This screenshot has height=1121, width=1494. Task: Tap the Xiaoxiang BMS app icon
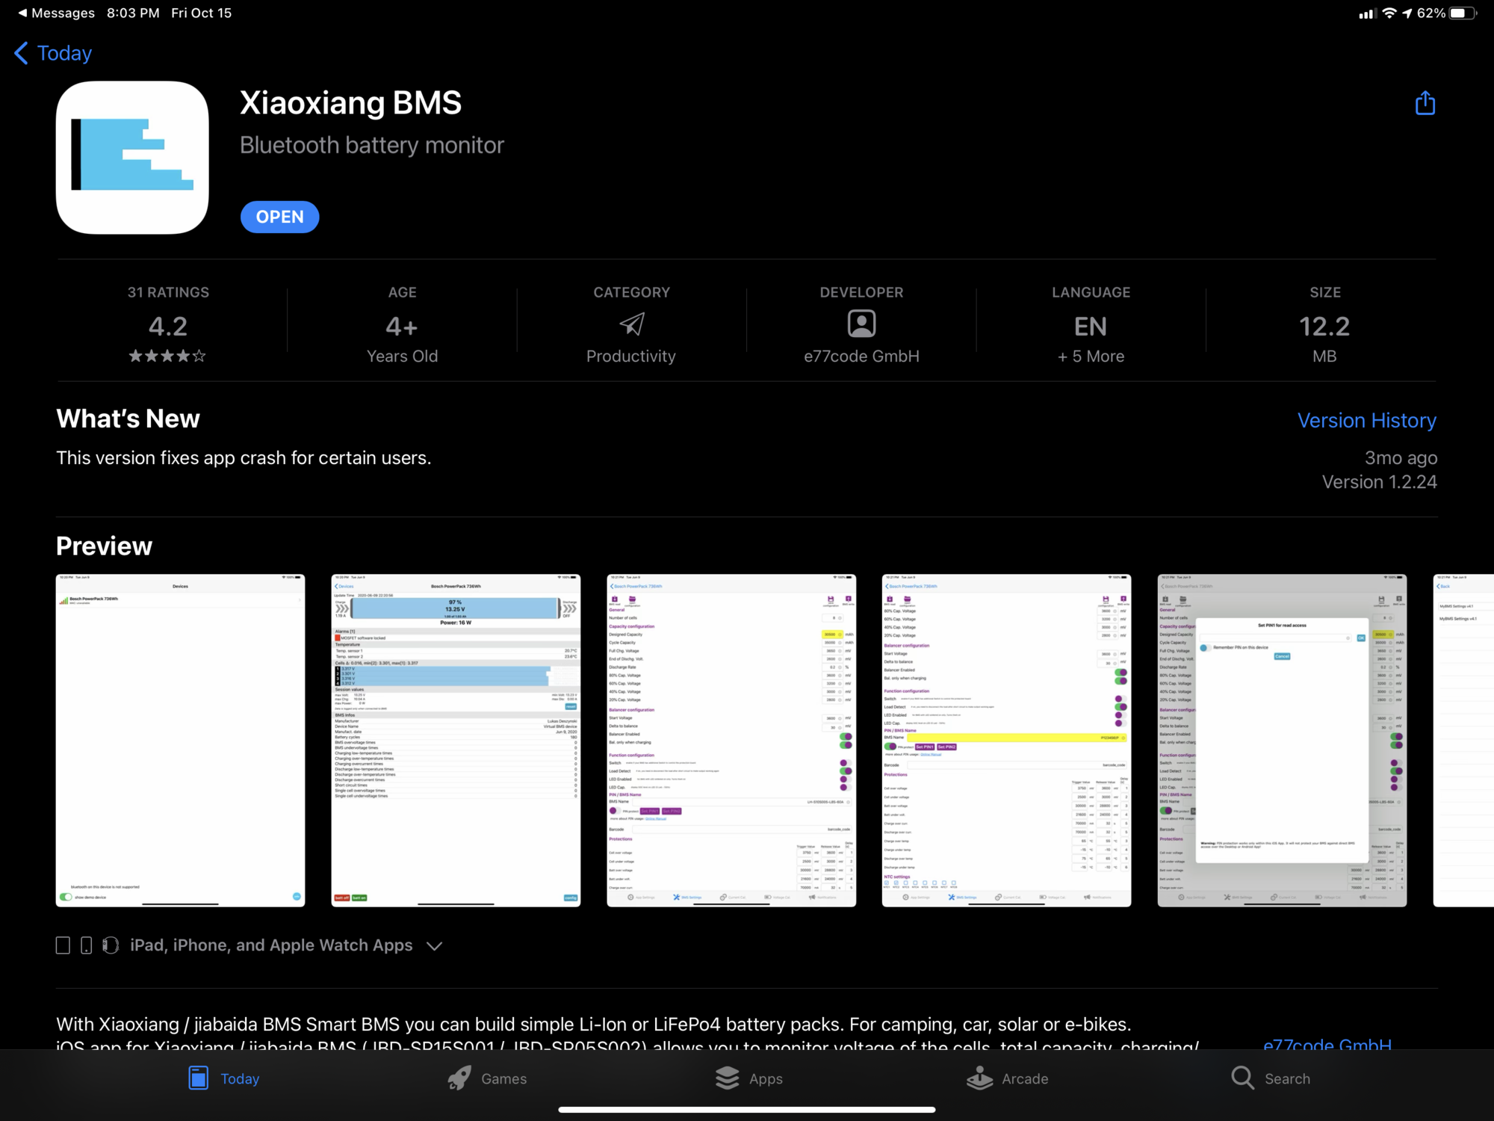[x=132, y=158]
